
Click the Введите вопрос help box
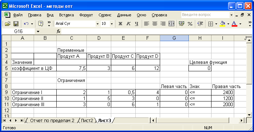click(205, 15)
